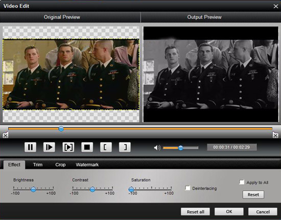The image size is (281, 220).
Task: Switch to the Trim tab
Action: click(x=38, y=165)
